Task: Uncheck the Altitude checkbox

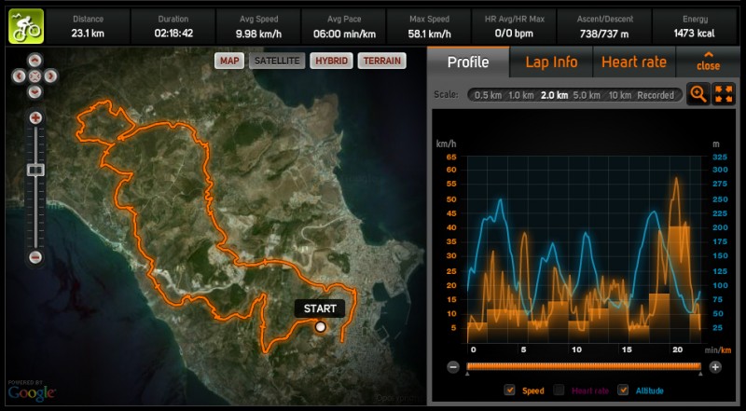Action: click(623, 390)
